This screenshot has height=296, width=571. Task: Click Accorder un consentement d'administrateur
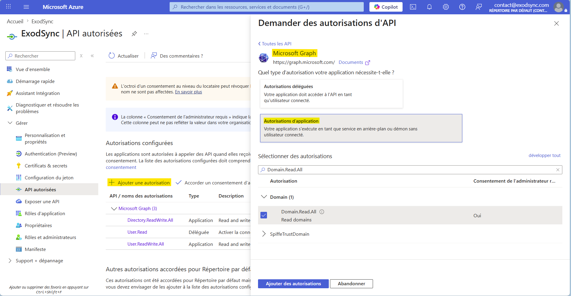(213, 183)
